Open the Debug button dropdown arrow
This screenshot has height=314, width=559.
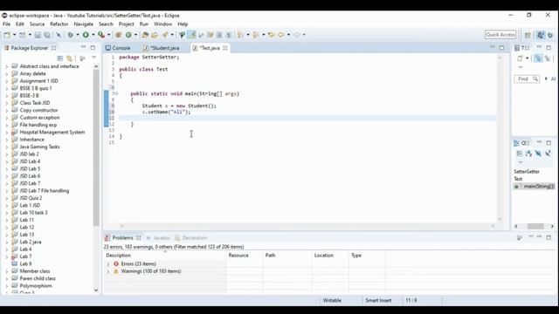pos(78,35)
